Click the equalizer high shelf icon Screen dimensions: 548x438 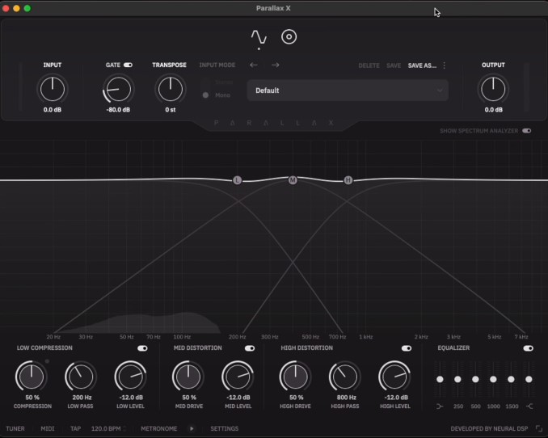[x=529, y=406]
